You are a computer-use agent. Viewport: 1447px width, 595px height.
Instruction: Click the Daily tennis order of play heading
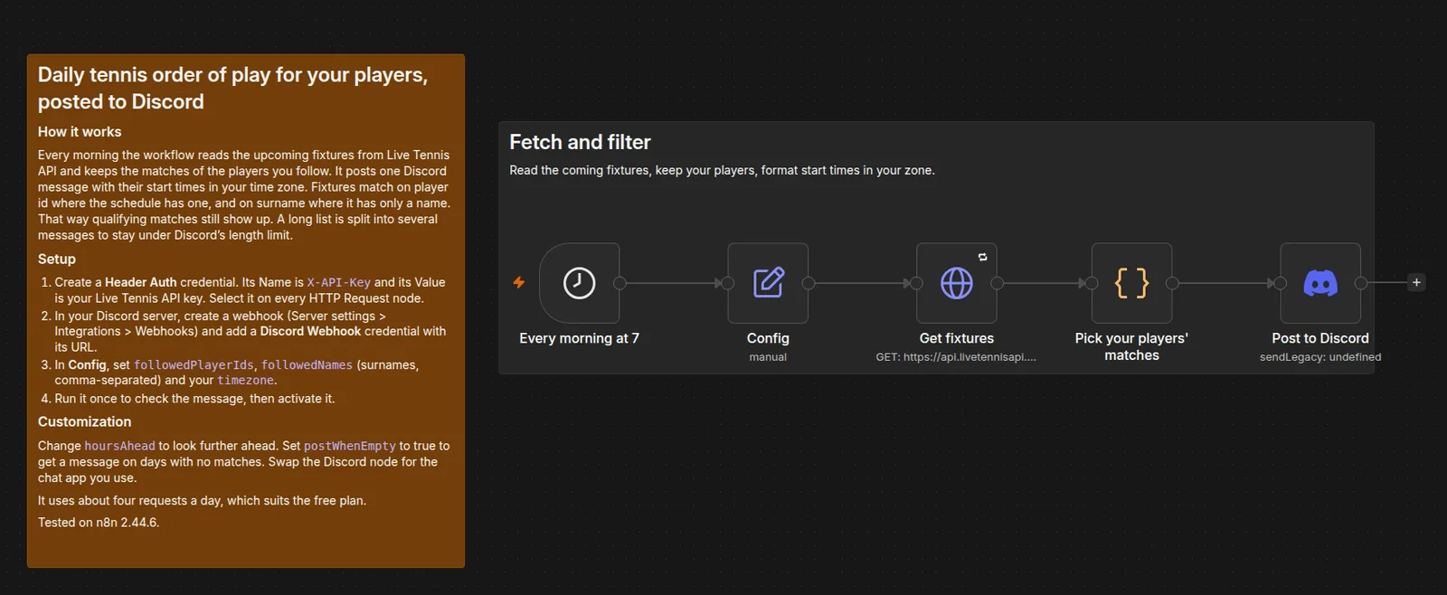click(232, 88)
